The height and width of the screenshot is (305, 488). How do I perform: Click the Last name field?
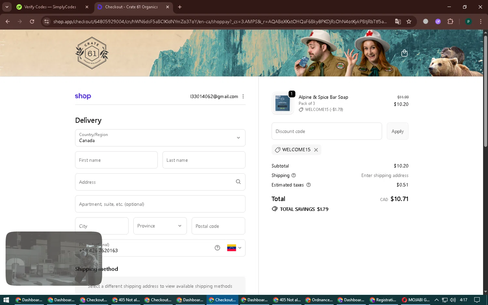[x=204, y=160]
